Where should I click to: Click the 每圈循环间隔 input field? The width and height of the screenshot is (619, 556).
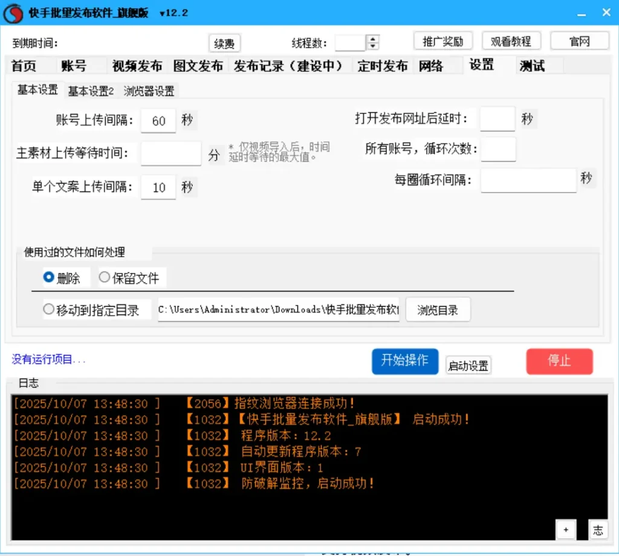[528, 181]
